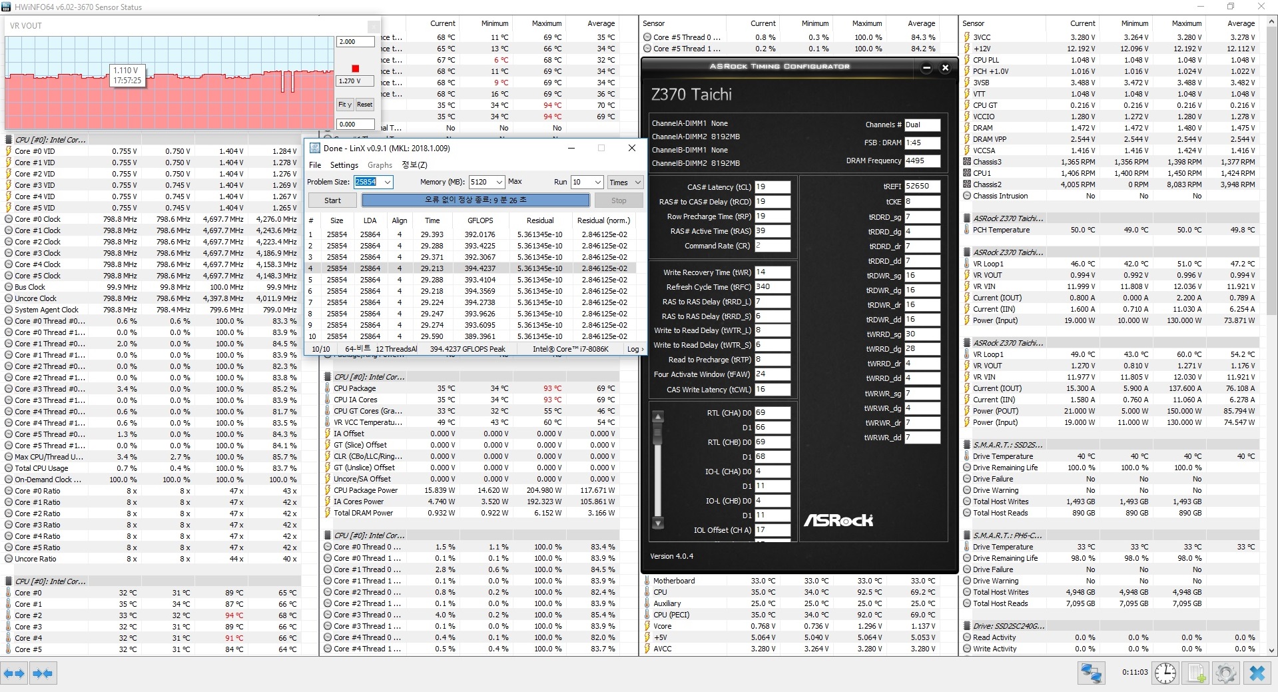Click the Vcore voltage sensor icon
Viewport: 1278px width, 692px height.
[647, 626]
